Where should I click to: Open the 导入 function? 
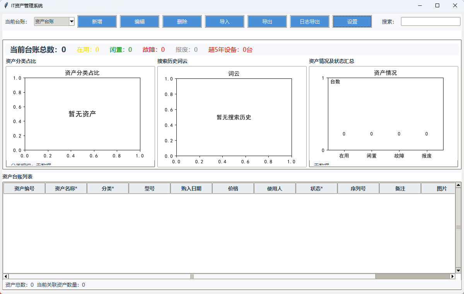coord(225,22)
